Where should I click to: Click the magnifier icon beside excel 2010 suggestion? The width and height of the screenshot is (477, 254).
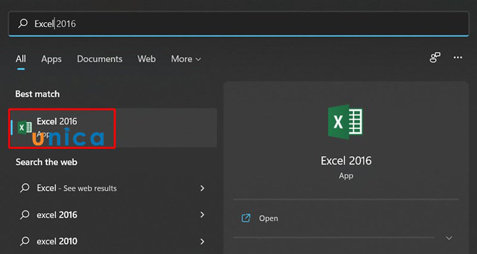click(x=24, y=241)
